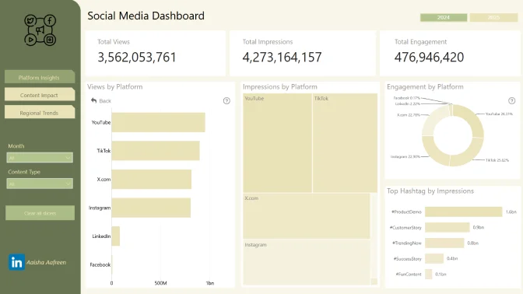This screenshot has height=294, width=523.
Task: Open help icon in Engagement by Platform chart
Action: 511,100
